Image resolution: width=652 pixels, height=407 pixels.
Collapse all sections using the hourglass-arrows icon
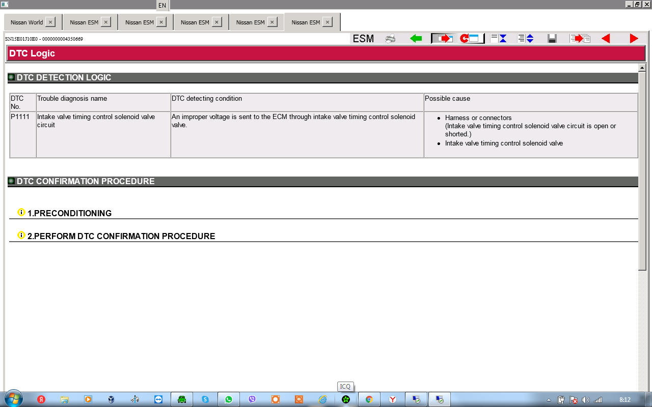coord(499,39)
